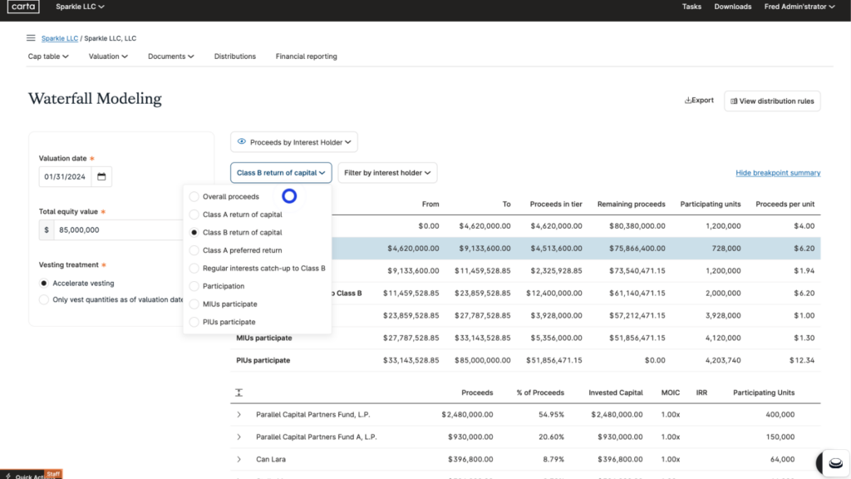Expand the Parallel Capital Partners Fund, L.P. row
851x479 pixels.
point(239,414)
